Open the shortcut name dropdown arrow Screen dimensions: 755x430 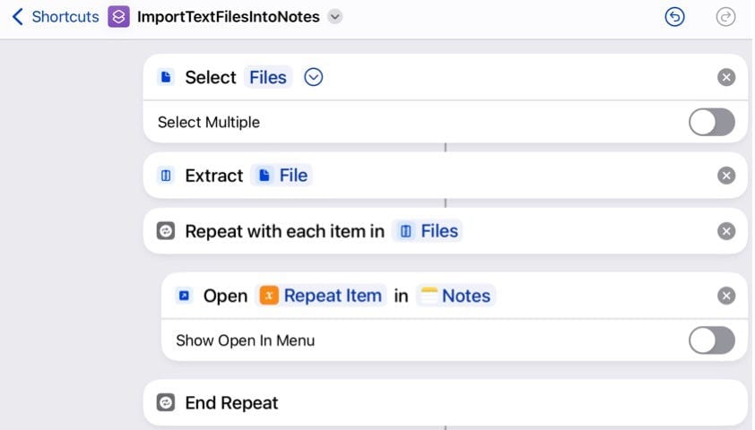coord(335,17)
